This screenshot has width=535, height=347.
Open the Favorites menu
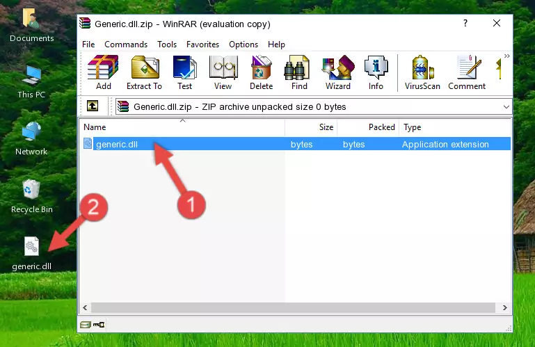point(202,45)
